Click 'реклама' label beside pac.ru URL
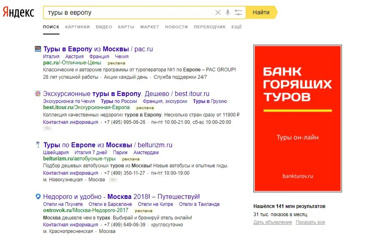This screenshot has width=376, height=242. [x=116, y=63]
